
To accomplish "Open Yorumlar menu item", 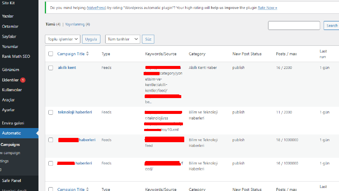I will pos(10,47).
